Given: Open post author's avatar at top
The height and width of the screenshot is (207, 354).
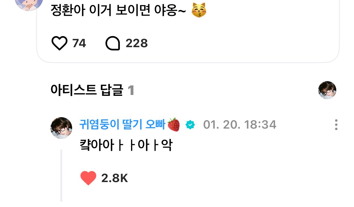Looking at the screenshot, I should 29,4.
